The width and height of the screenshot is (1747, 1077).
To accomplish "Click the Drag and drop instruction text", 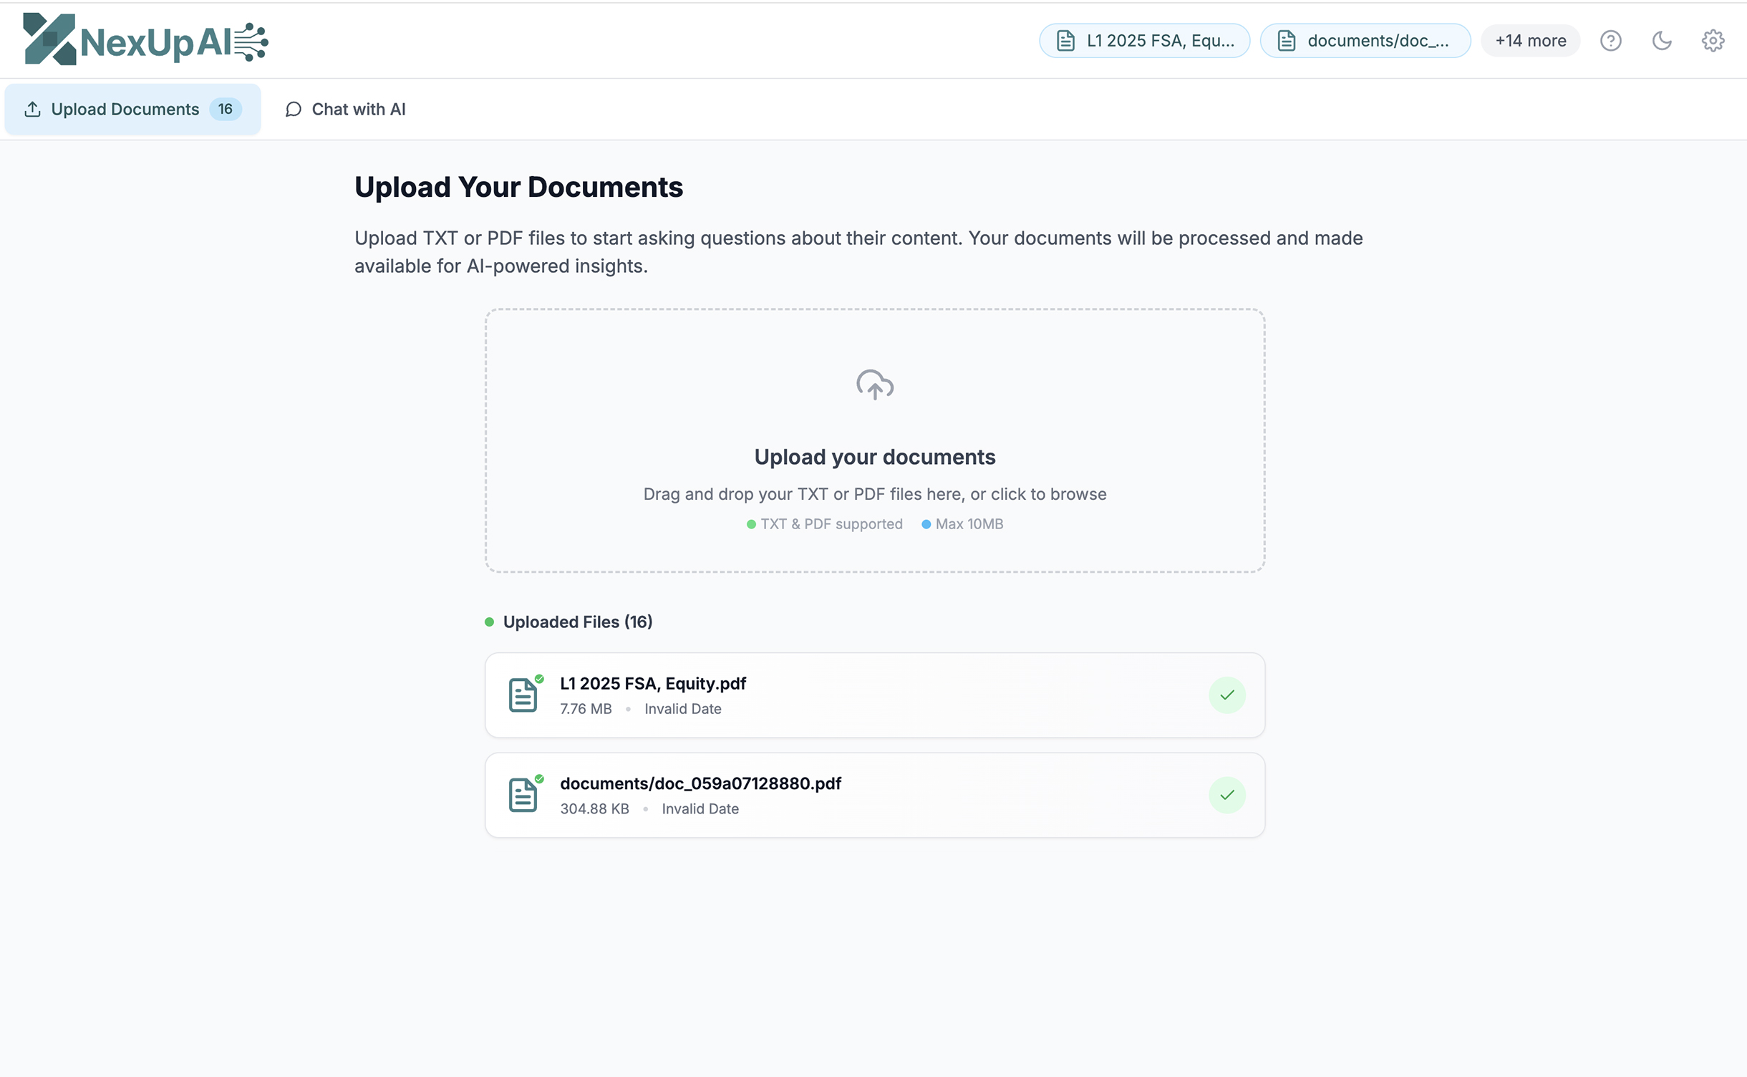I will tap(874, 494).
